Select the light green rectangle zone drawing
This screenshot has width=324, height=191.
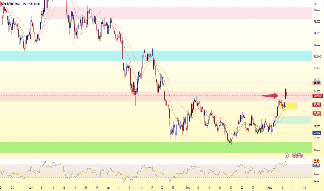[x=293, y=120]
